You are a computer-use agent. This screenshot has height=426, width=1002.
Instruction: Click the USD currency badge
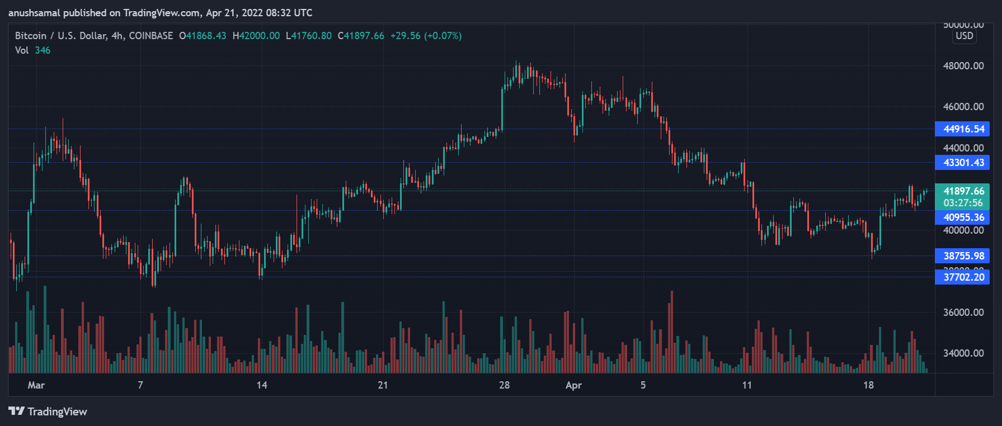coord(965,36)
